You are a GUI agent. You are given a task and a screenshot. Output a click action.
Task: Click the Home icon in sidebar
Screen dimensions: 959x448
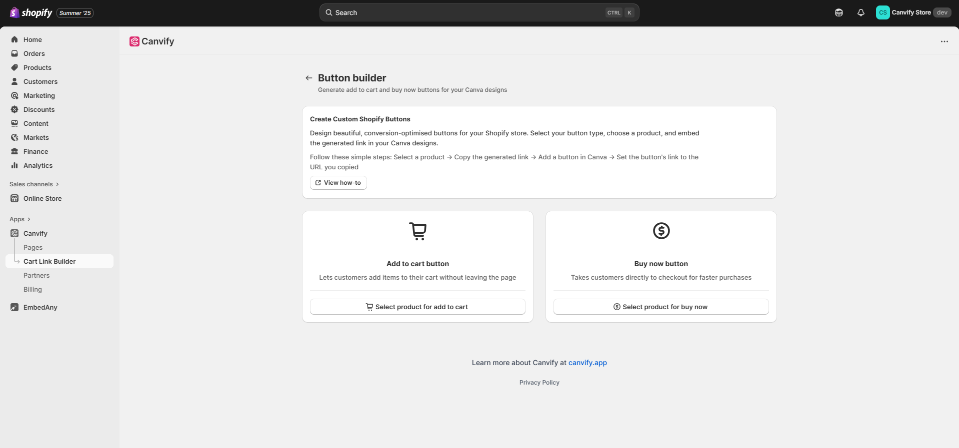point(14,39)
